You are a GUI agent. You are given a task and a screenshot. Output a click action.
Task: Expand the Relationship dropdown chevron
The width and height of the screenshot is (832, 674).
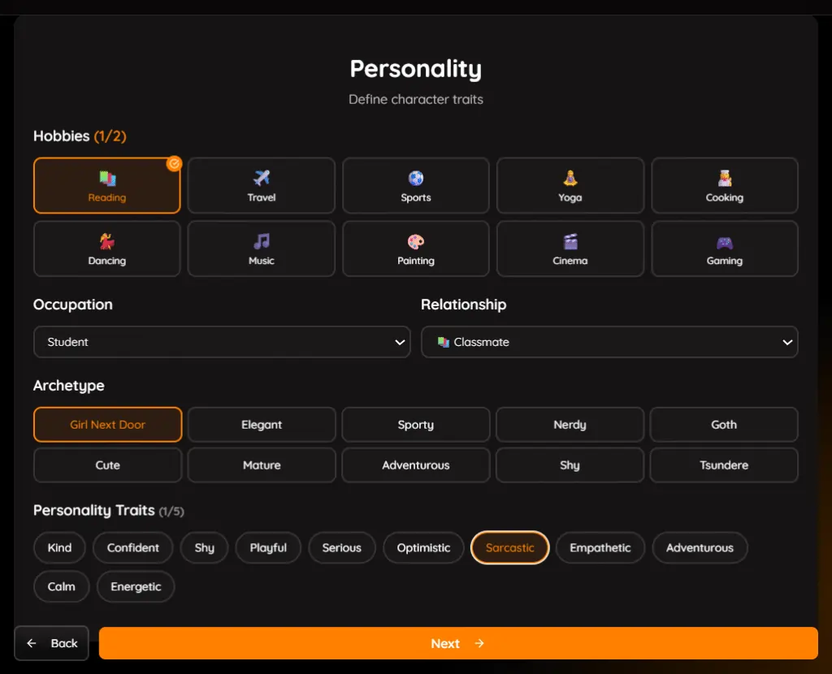tap(787, 342)
